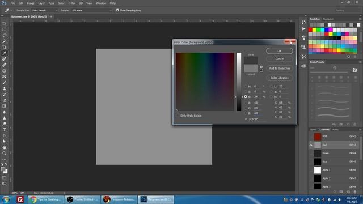Open the Image menu

click(31, 3)
